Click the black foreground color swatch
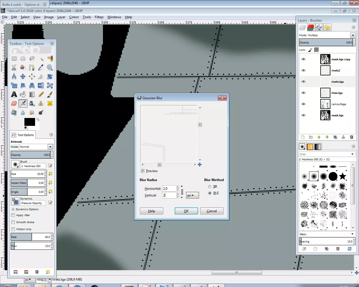Image resolution: width=359 pixels, height=287 pixels. [29, 122]
